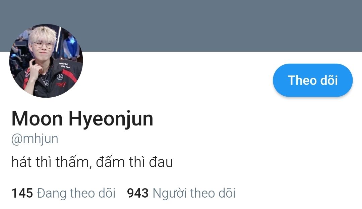Screen dimensions: 362x209
Task: Click the Samsung text on jacket shoulder
Action: 63,64
